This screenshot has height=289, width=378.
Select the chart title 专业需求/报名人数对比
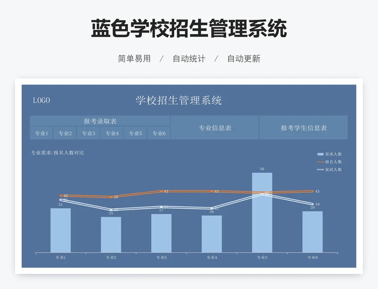(x=57, y=153)
